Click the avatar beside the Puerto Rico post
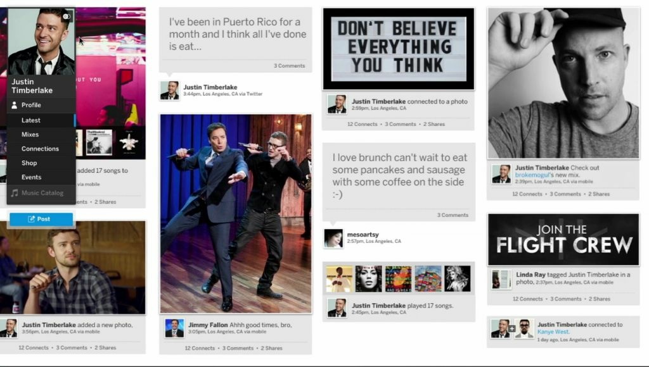 170,90
